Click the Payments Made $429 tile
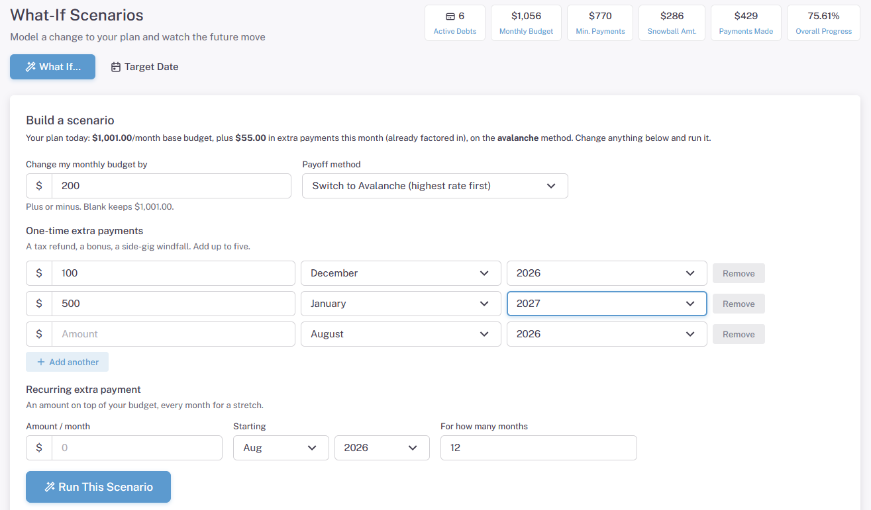The image size is (871, 510). pos(746,23)
